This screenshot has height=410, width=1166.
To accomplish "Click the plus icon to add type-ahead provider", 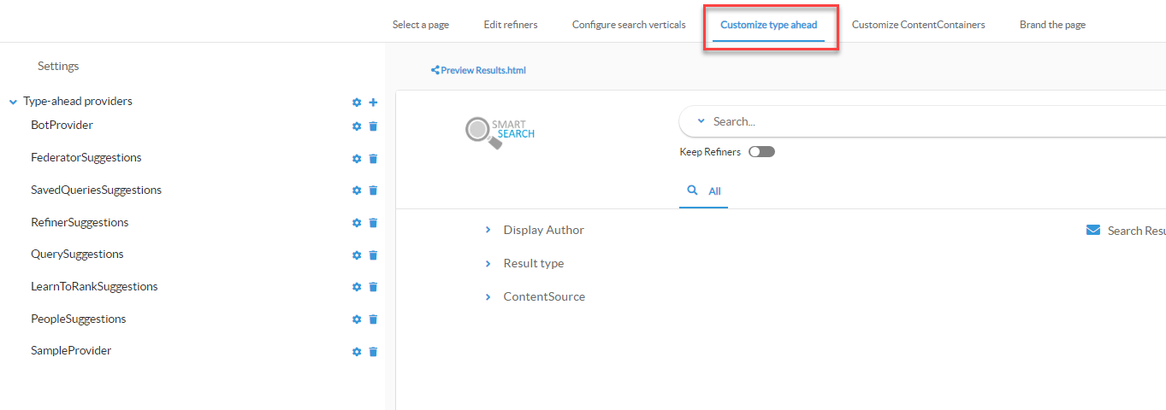I will 373,102.
